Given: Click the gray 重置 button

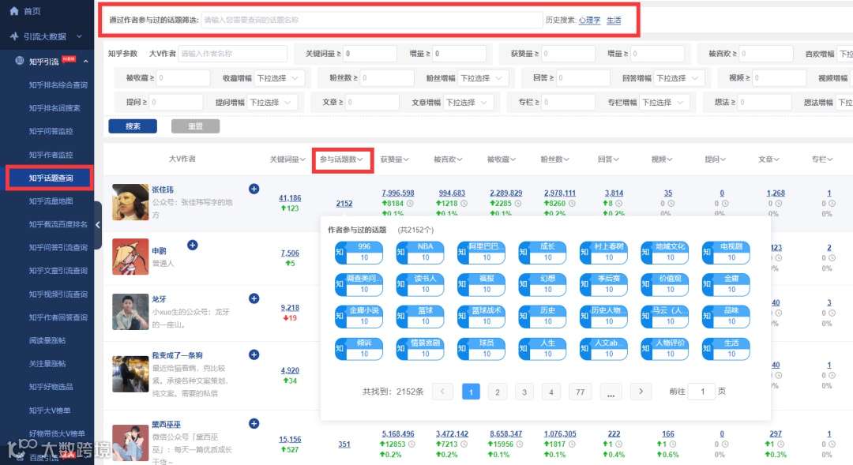Looking at the screenshot, I should pos(195,126).
